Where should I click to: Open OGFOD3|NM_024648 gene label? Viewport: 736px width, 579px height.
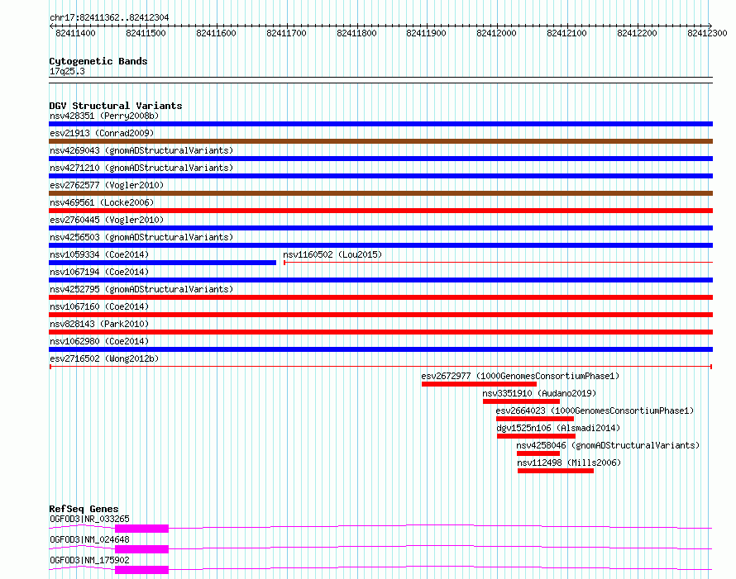tap(89, 539)
